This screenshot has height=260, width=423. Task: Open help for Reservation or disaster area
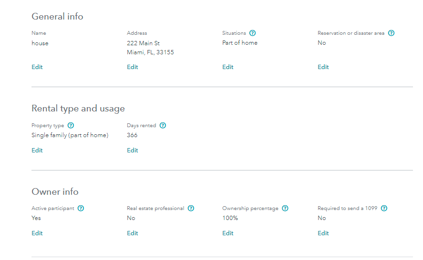pos(391,33)
